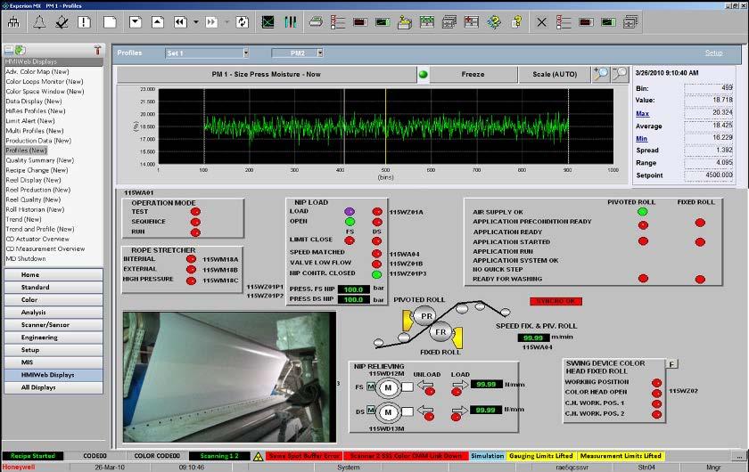The image size is (749, 472).
Task: Click the Setup link in Profiles header
Action: click(713, 53)
